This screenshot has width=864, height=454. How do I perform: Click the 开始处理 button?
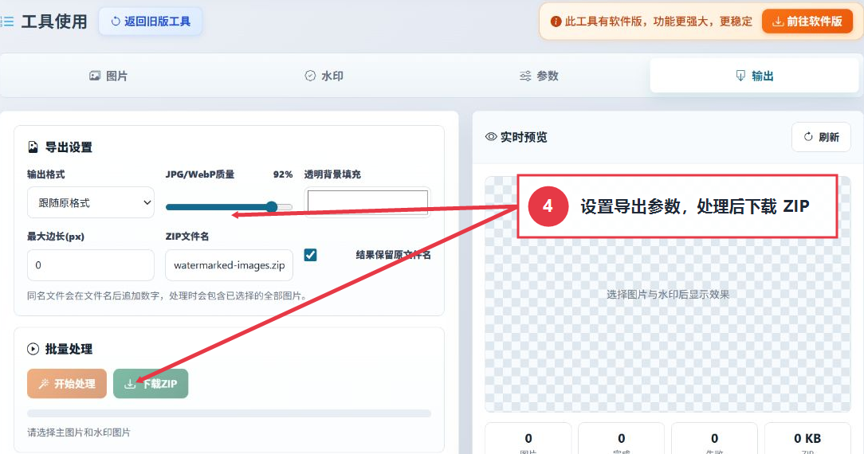(67, 384)
